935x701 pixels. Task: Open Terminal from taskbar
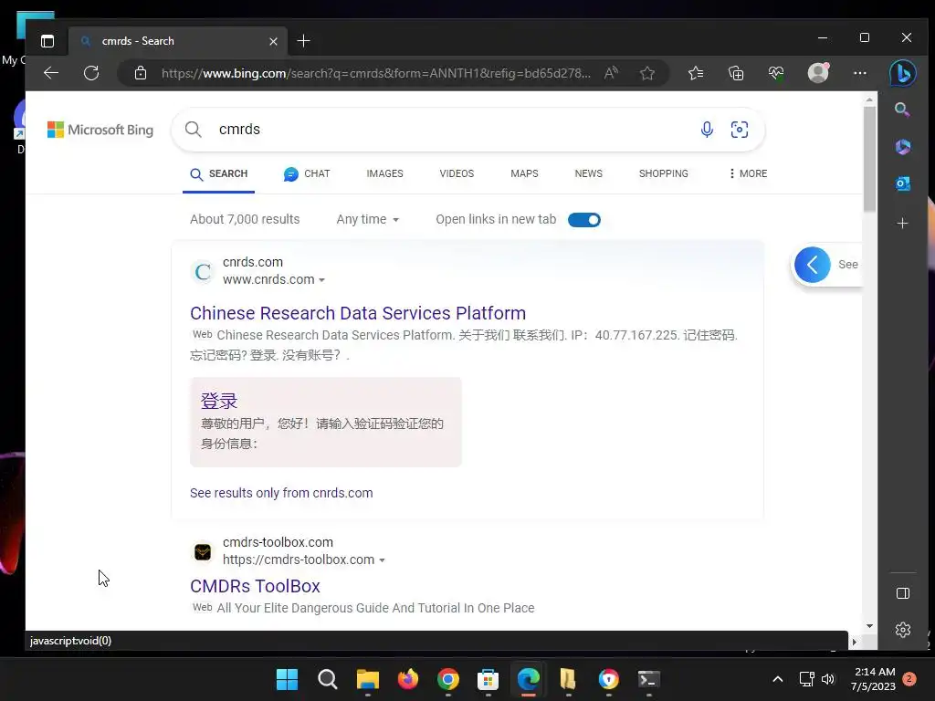649,679
